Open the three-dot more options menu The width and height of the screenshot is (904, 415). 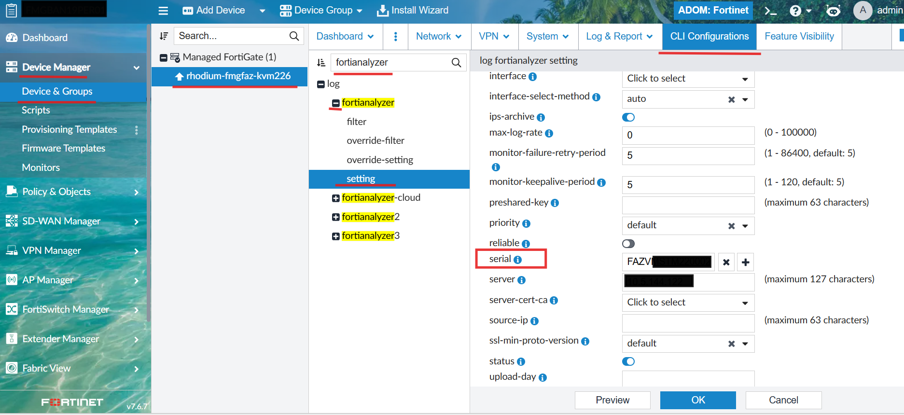tap(396, 36)
